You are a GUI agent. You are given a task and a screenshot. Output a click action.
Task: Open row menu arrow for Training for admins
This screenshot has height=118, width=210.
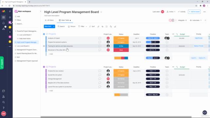[x=44, y=46]
